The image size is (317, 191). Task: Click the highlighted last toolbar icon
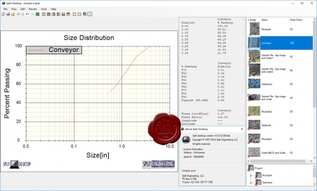click(x=90, y=14)
